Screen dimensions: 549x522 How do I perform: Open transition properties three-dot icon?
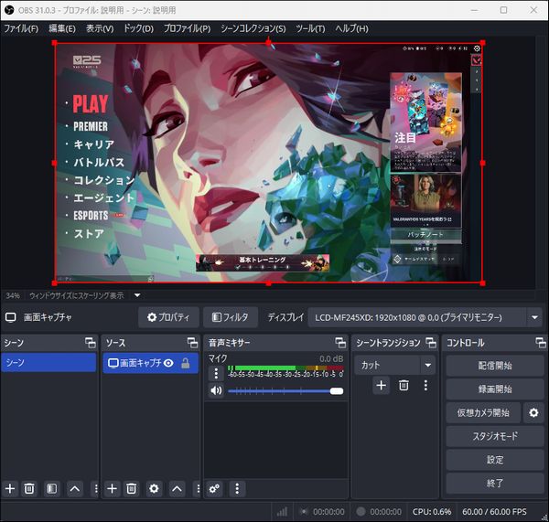425,386
